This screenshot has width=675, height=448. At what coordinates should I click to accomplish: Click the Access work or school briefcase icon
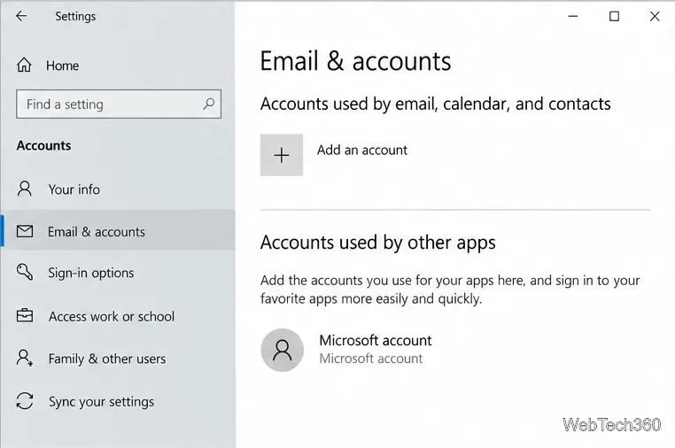point(25,315)
